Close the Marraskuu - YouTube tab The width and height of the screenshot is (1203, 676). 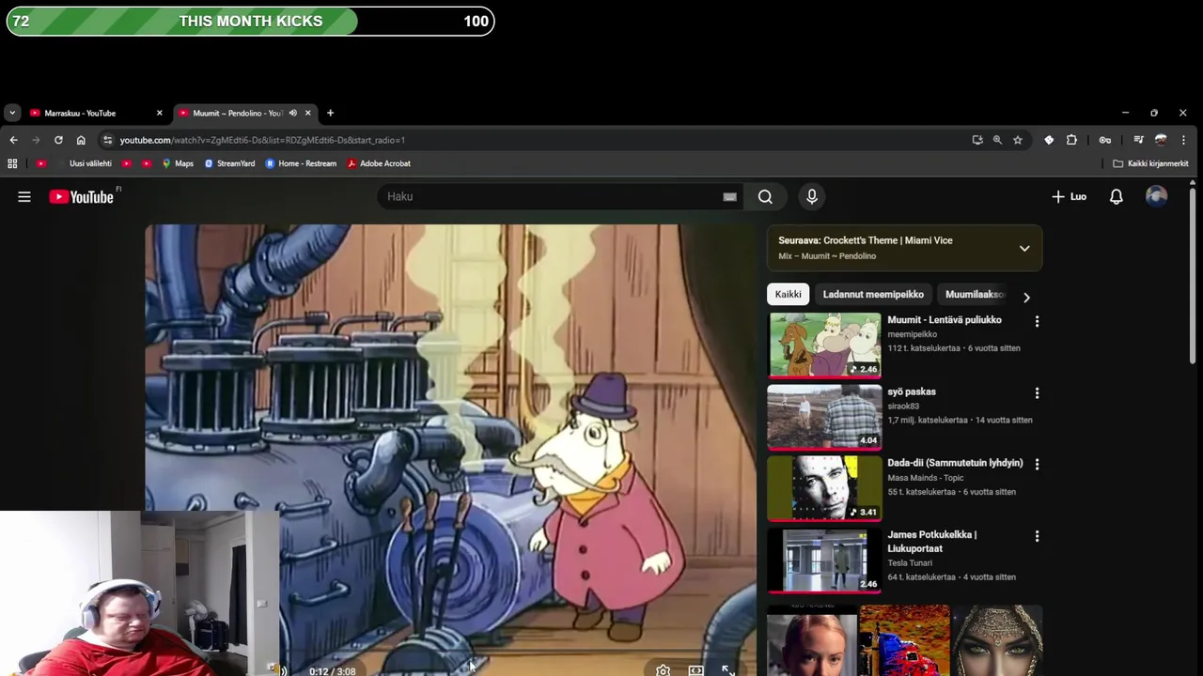click(159, 113)
